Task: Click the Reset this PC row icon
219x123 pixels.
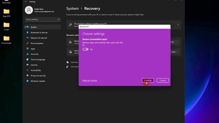Action: coord(70,42)
